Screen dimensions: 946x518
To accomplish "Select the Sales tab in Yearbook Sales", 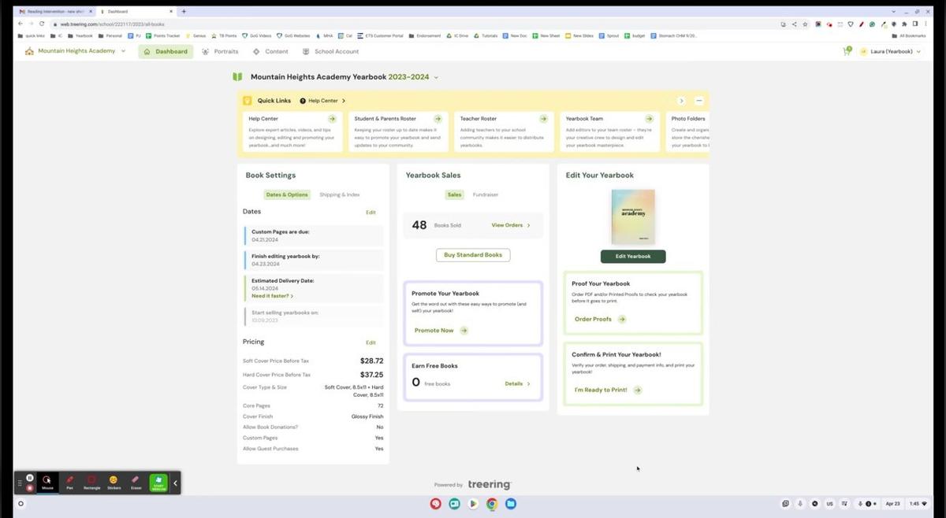I will click(454, 194).
